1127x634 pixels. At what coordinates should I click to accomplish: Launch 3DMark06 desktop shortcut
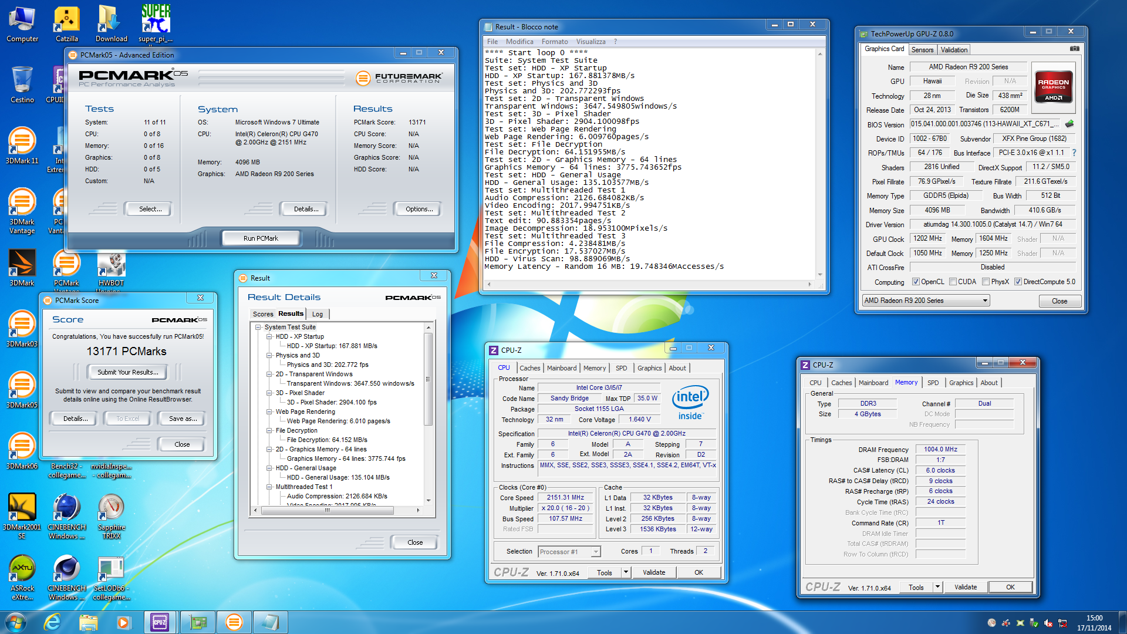22,451
